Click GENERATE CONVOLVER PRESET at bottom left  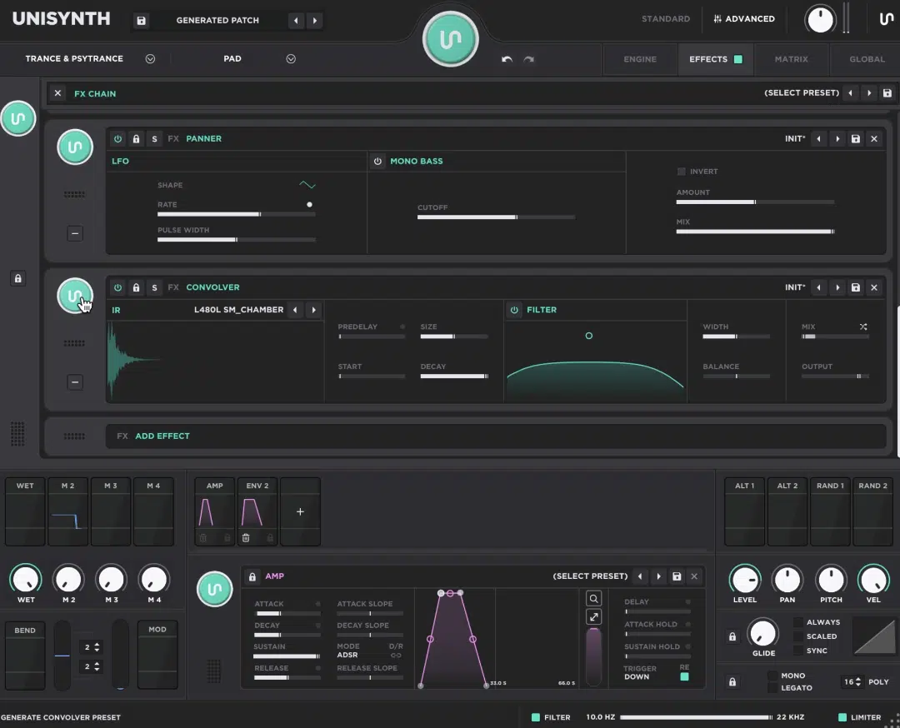click(x=60, y=716)
